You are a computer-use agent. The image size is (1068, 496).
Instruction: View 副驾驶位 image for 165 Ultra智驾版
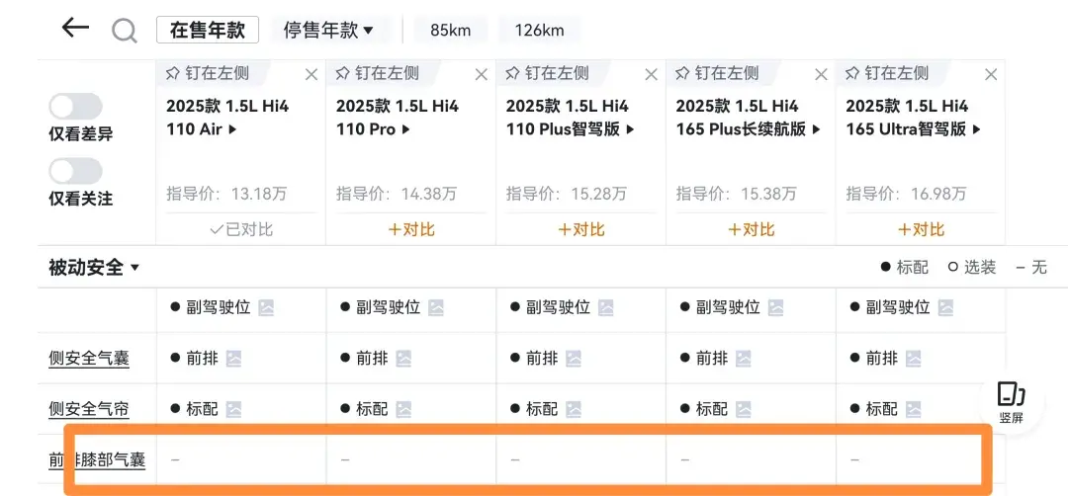pyautogui.click(x=945, y=307)
